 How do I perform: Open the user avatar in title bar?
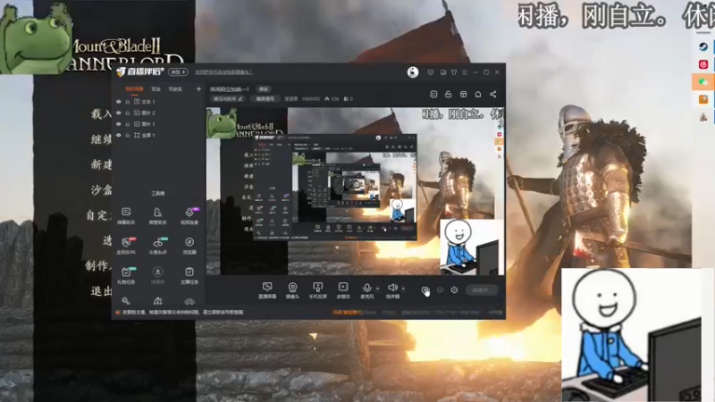(413, 72)
